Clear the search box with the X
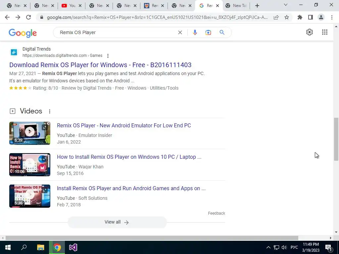Image resolution: width=339 pixels, height=254 pixels. click(180, 32)
